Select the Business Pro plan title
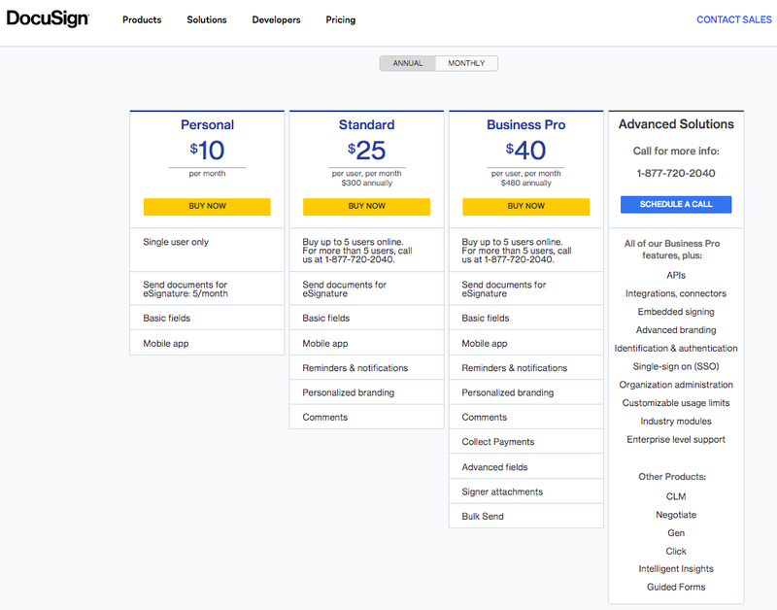 (525, 125)
